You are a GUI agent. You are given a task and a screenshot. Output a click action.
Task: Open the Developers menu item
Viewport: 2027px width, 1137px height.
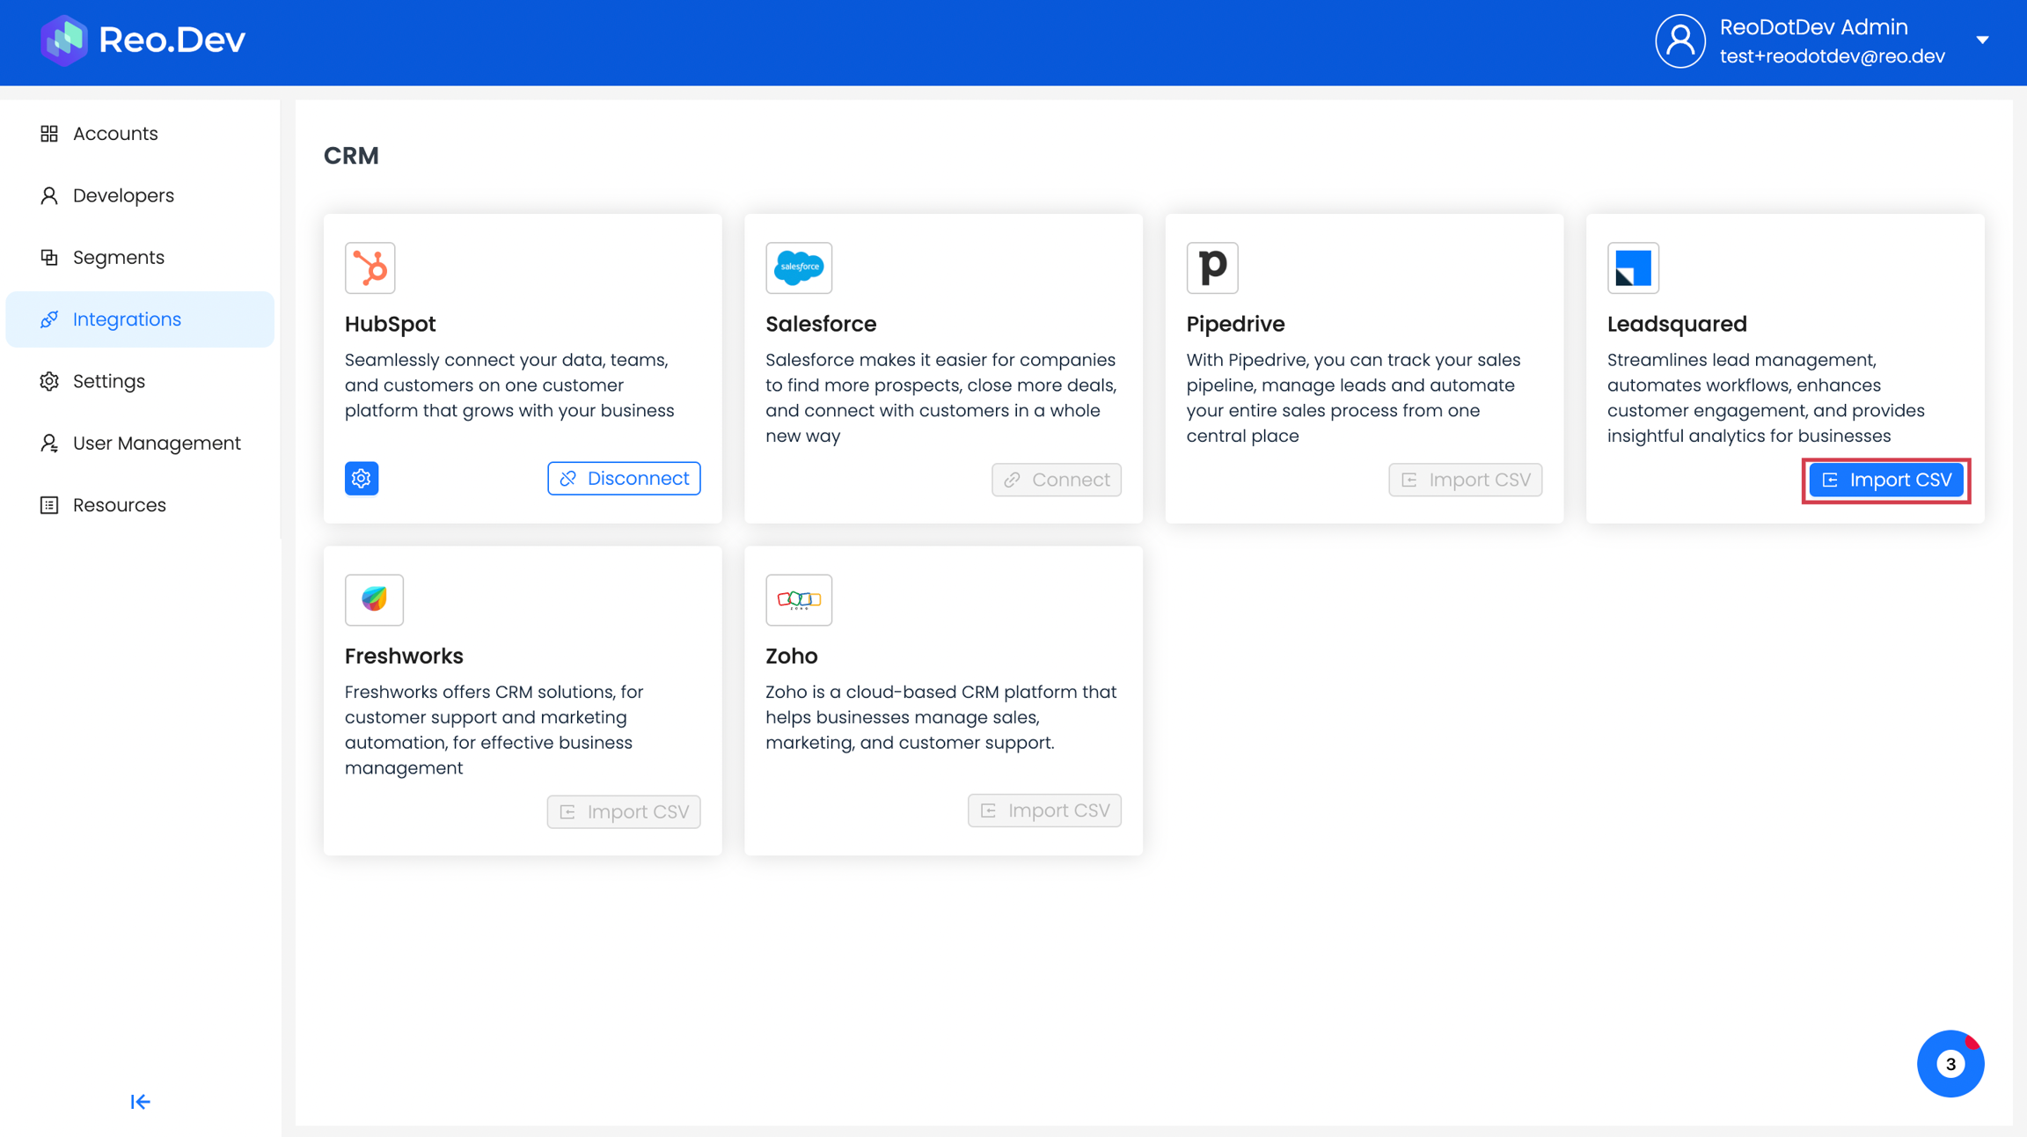tap(123, 195)
